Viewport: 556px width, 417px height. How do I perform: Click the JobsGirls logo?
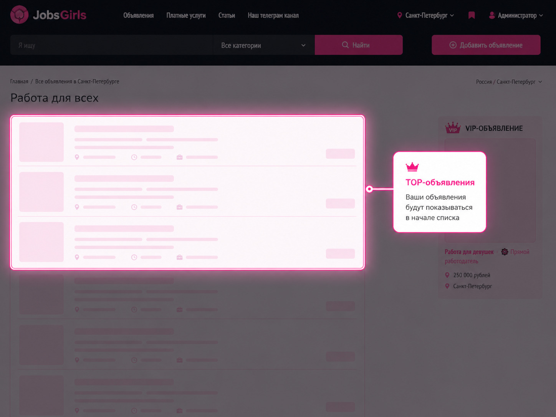click(x=48, y=15)
